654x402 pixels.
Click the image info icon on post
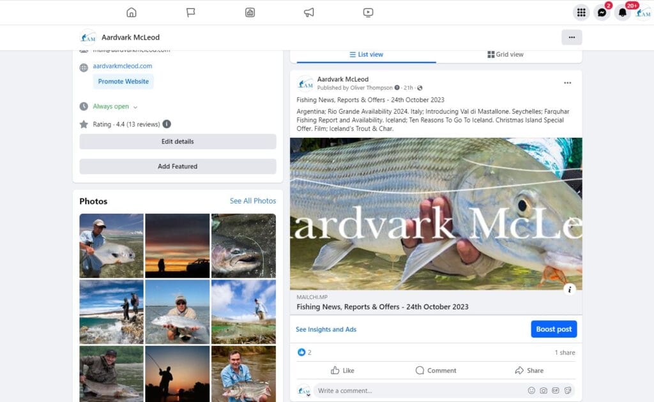pos(570,290)
